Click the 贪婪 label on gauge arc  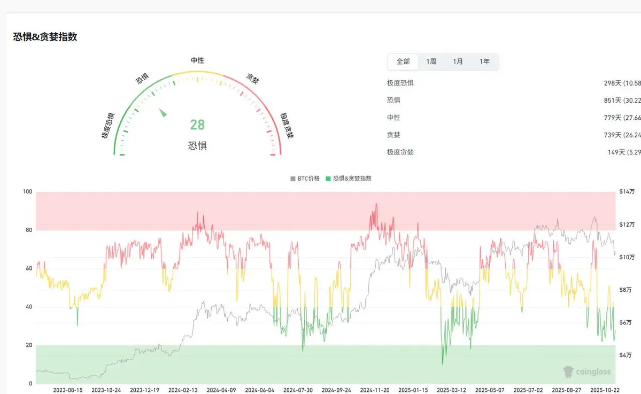point(253,79)
